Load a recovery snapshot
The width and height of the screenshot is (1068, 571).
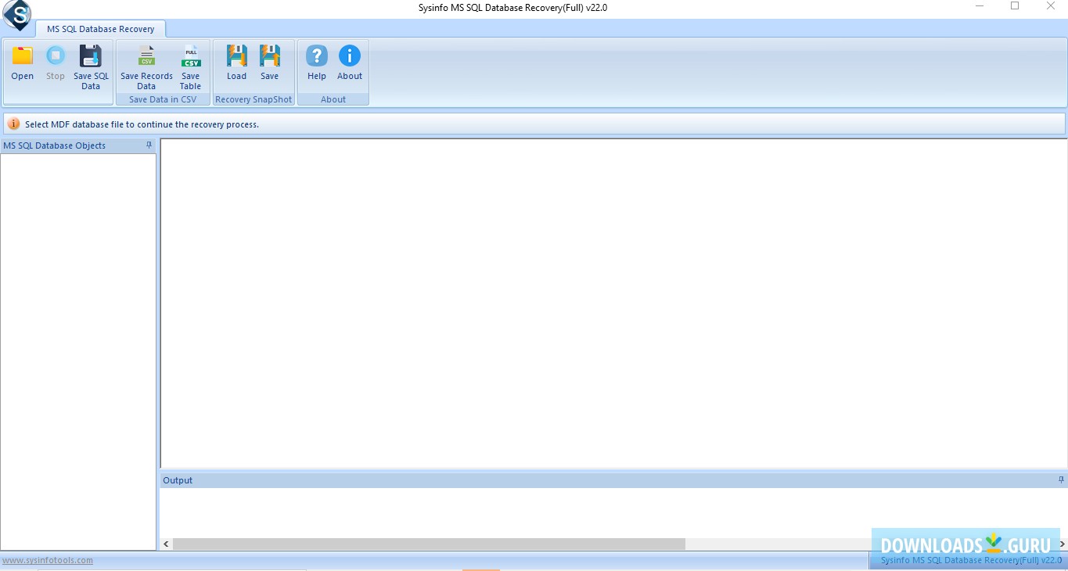coord(236,63)
